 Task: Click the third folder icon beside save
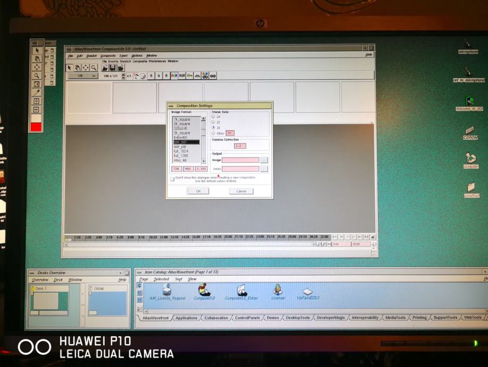pos(121,68)
